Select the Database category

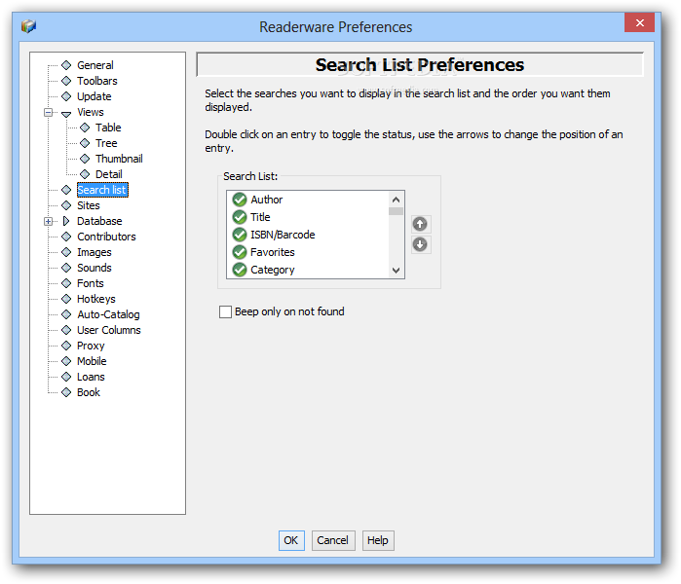[x=99, y=221]
